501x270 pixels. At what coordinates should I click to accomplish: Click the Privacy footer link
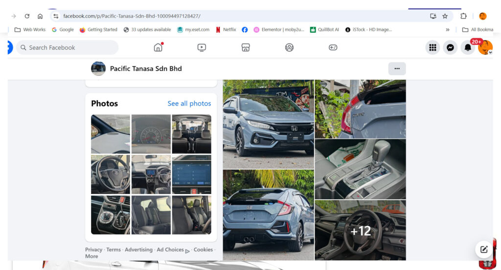93,249
